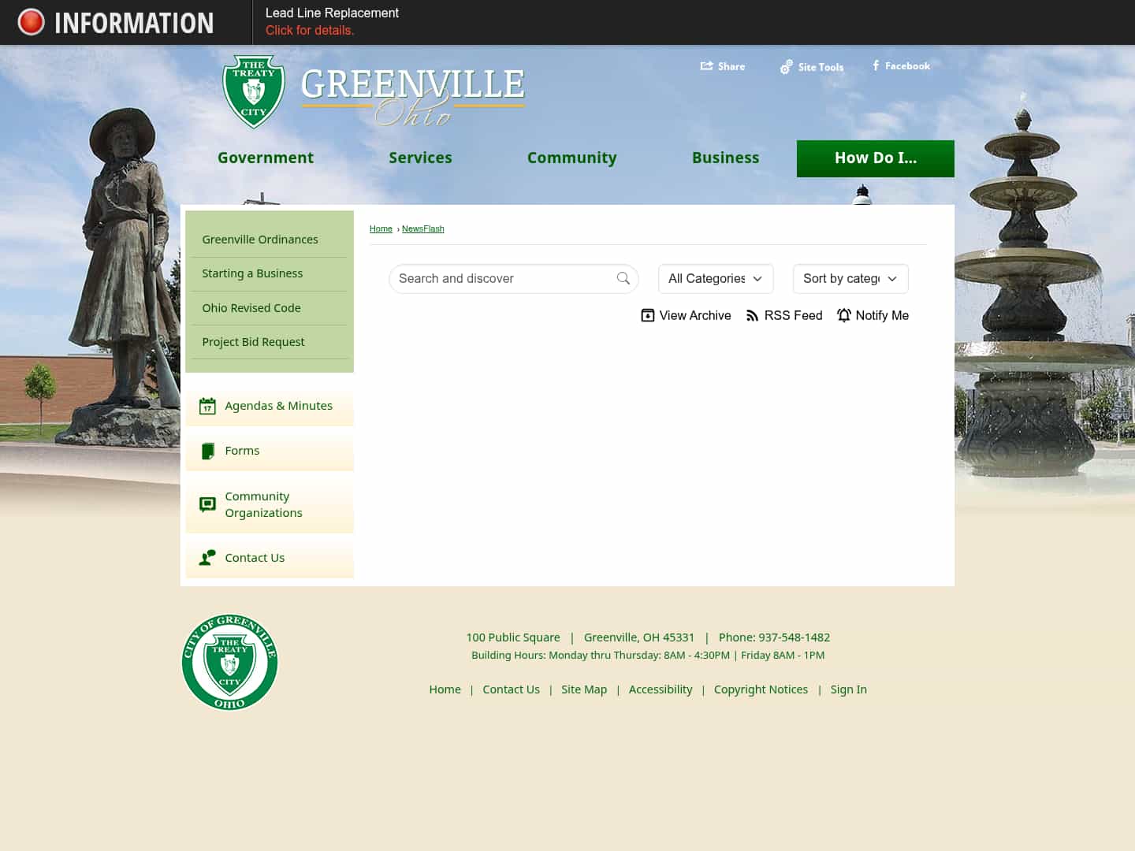Click the Sign In footer link

(848, 689)
